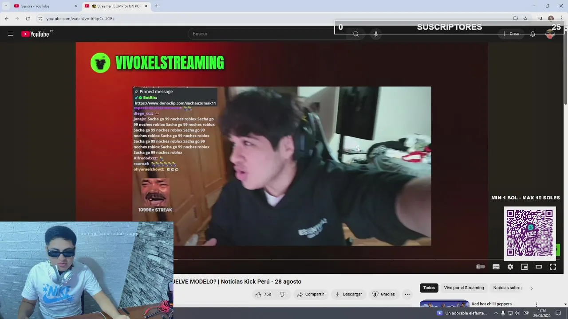Click the search magnifier button

click(356, 34)
